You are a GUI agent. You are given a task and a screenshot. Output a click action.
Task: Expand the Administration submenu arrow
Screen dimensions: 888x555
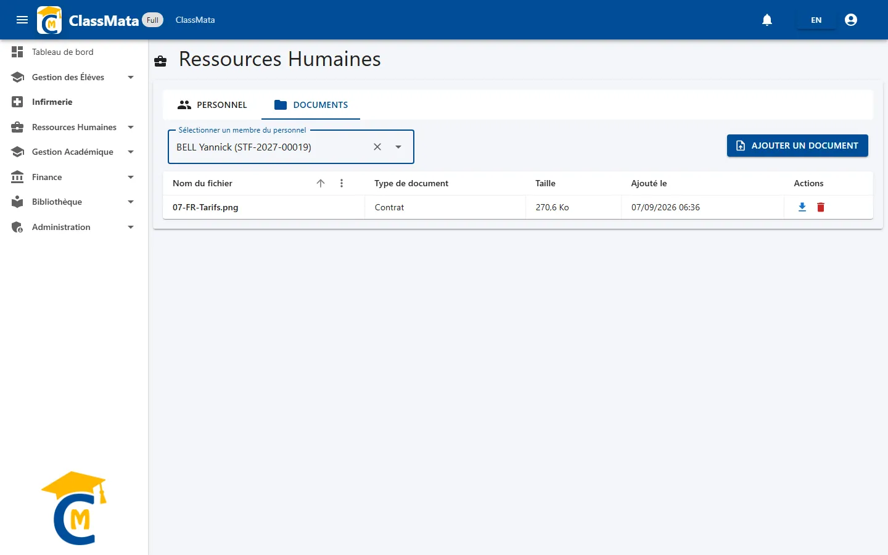coord(131,227)
